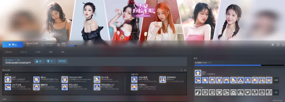Open the first tab under the stop button
This screenshot has width=285, height=102.
coord(8,52)
